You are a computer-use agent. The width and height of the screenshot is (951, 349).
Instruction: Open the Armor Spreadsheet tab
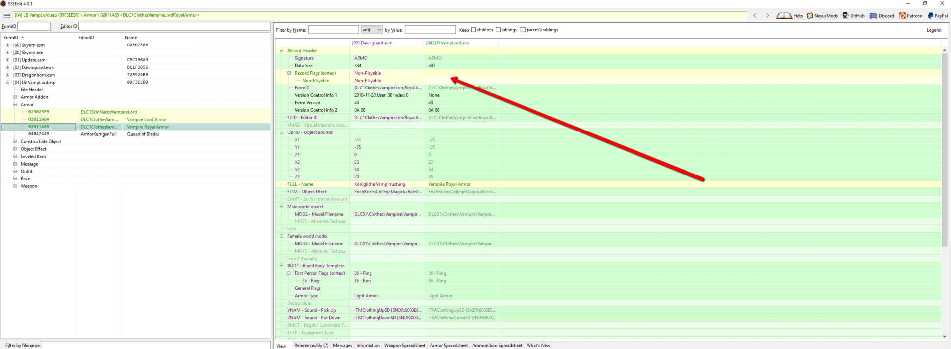point(448,345)
